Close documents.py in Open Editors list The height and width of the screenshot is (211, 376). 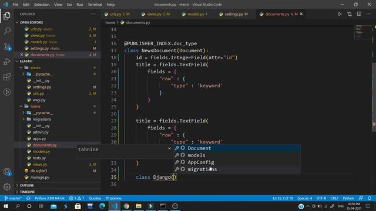tap(22, 55)
